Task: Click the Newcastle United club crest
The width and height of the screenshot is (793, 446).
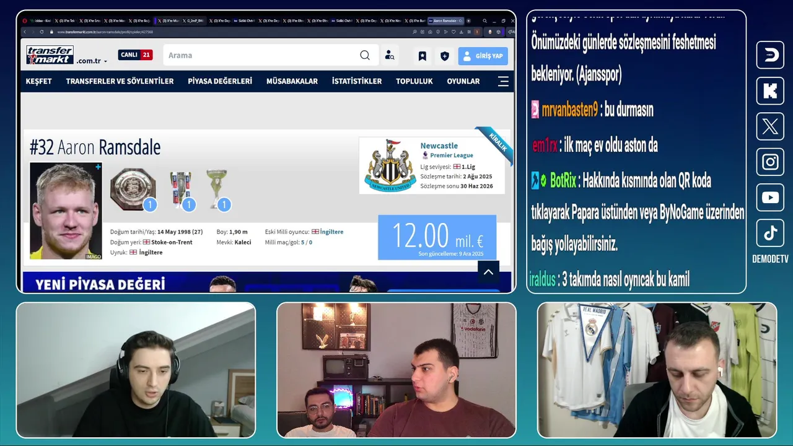Action: (390, 165)
